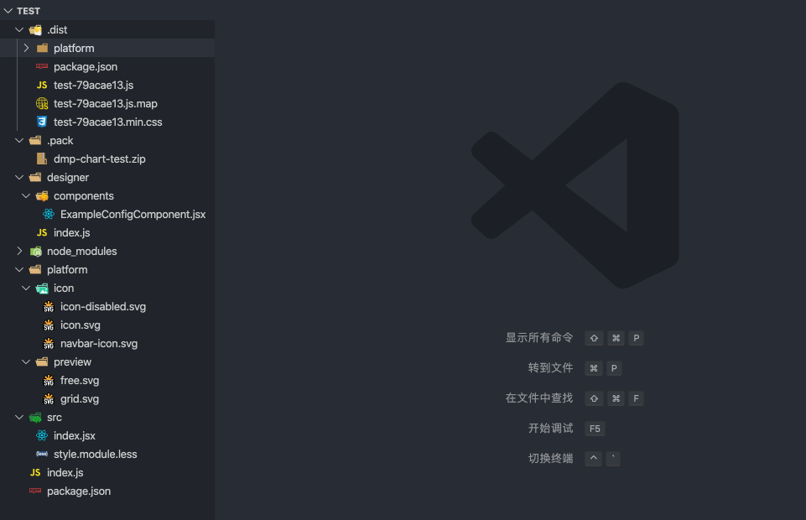Image resolution: width=806 pixels, height=520 pixels.
Task: Select the platform row under .dist
Action: coord(107,49)
